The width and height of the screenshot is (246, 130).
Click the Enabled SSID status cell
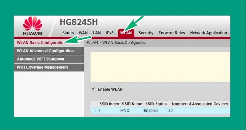pos(151,111)
